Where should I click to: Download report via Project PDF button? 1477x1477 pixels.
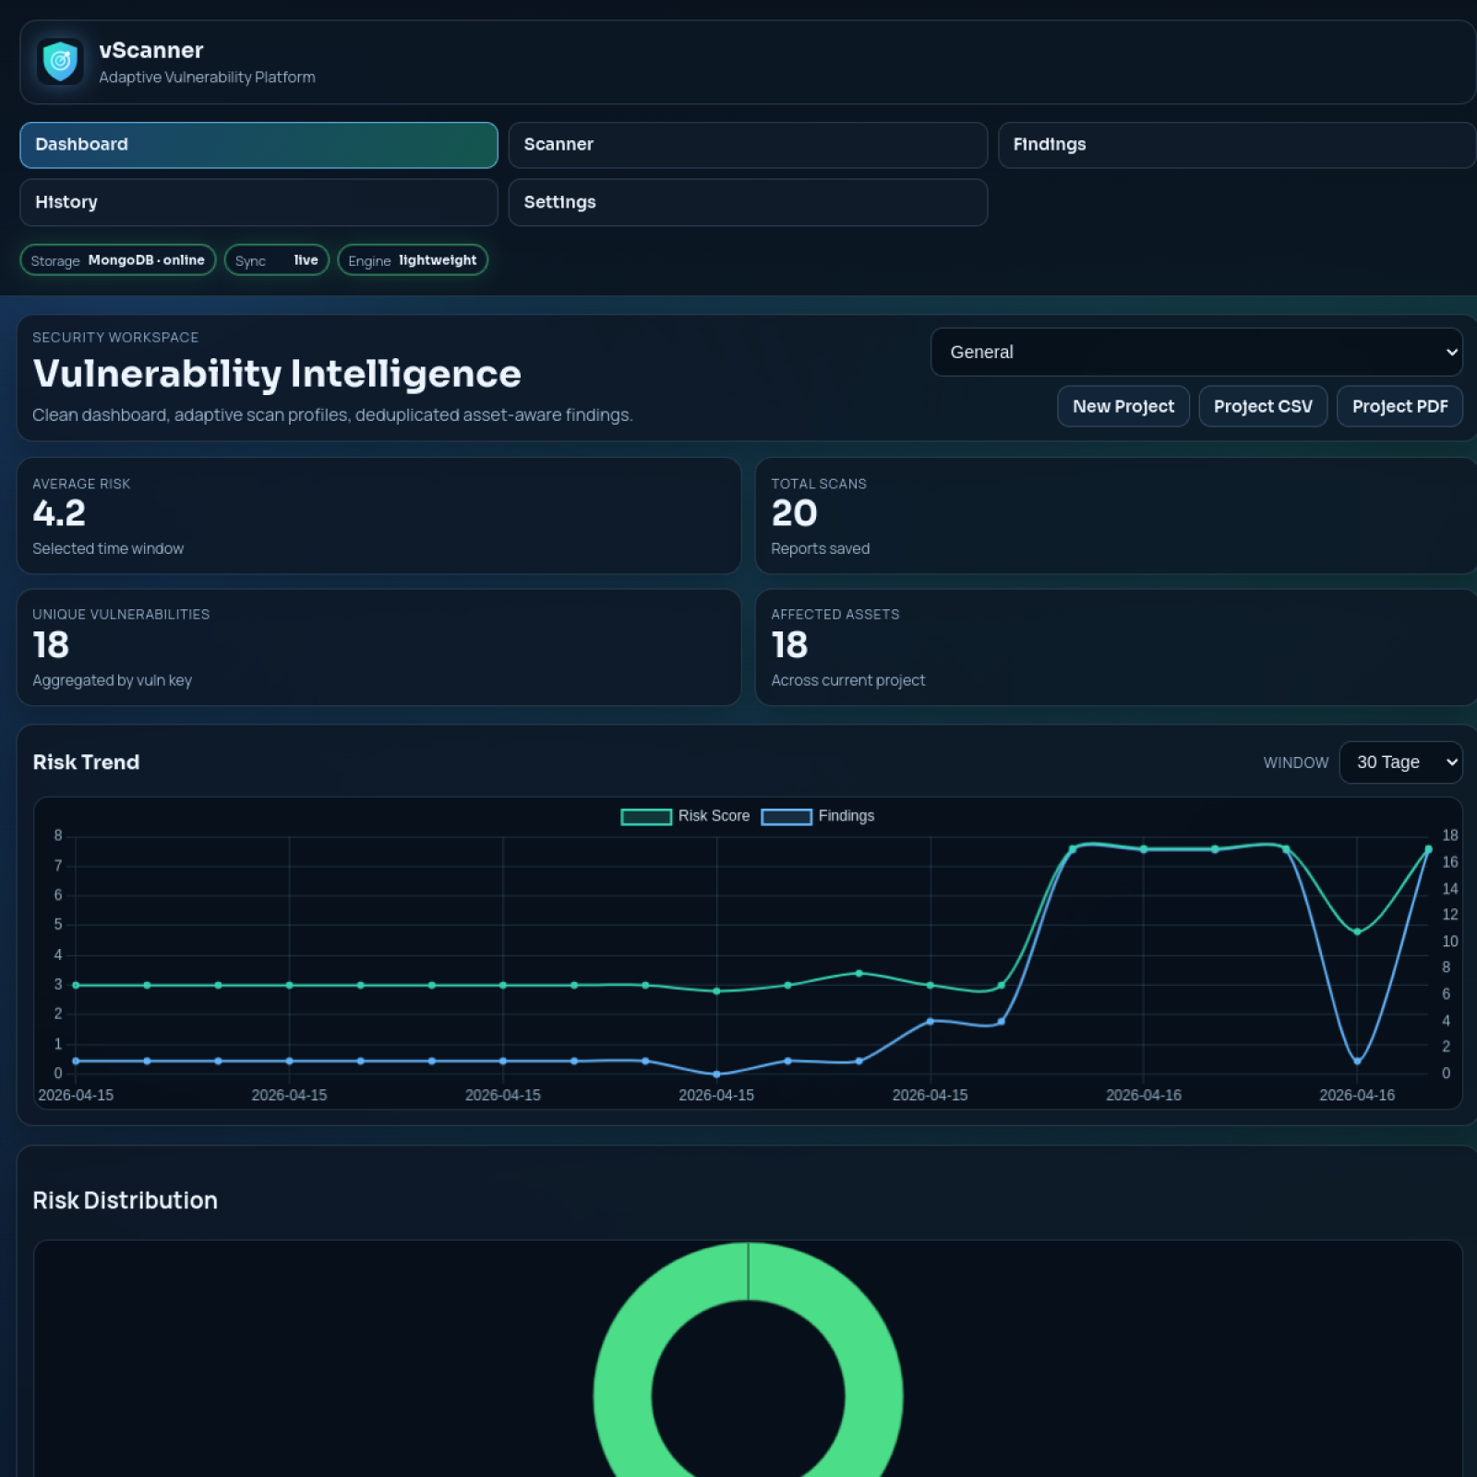pos(1399,406)
